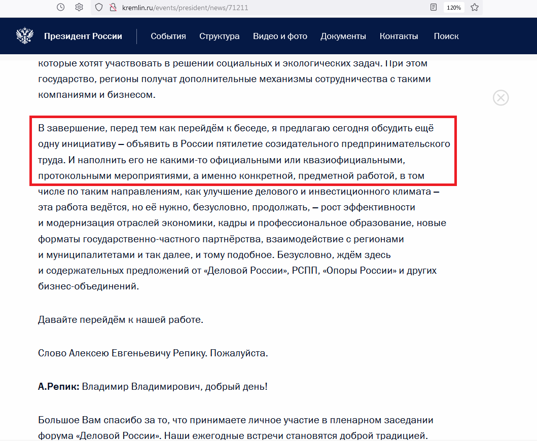Viewport: 537px width, 442px height.
Task: Click the crossed-out padlock security icon
Action: [113, 7]
